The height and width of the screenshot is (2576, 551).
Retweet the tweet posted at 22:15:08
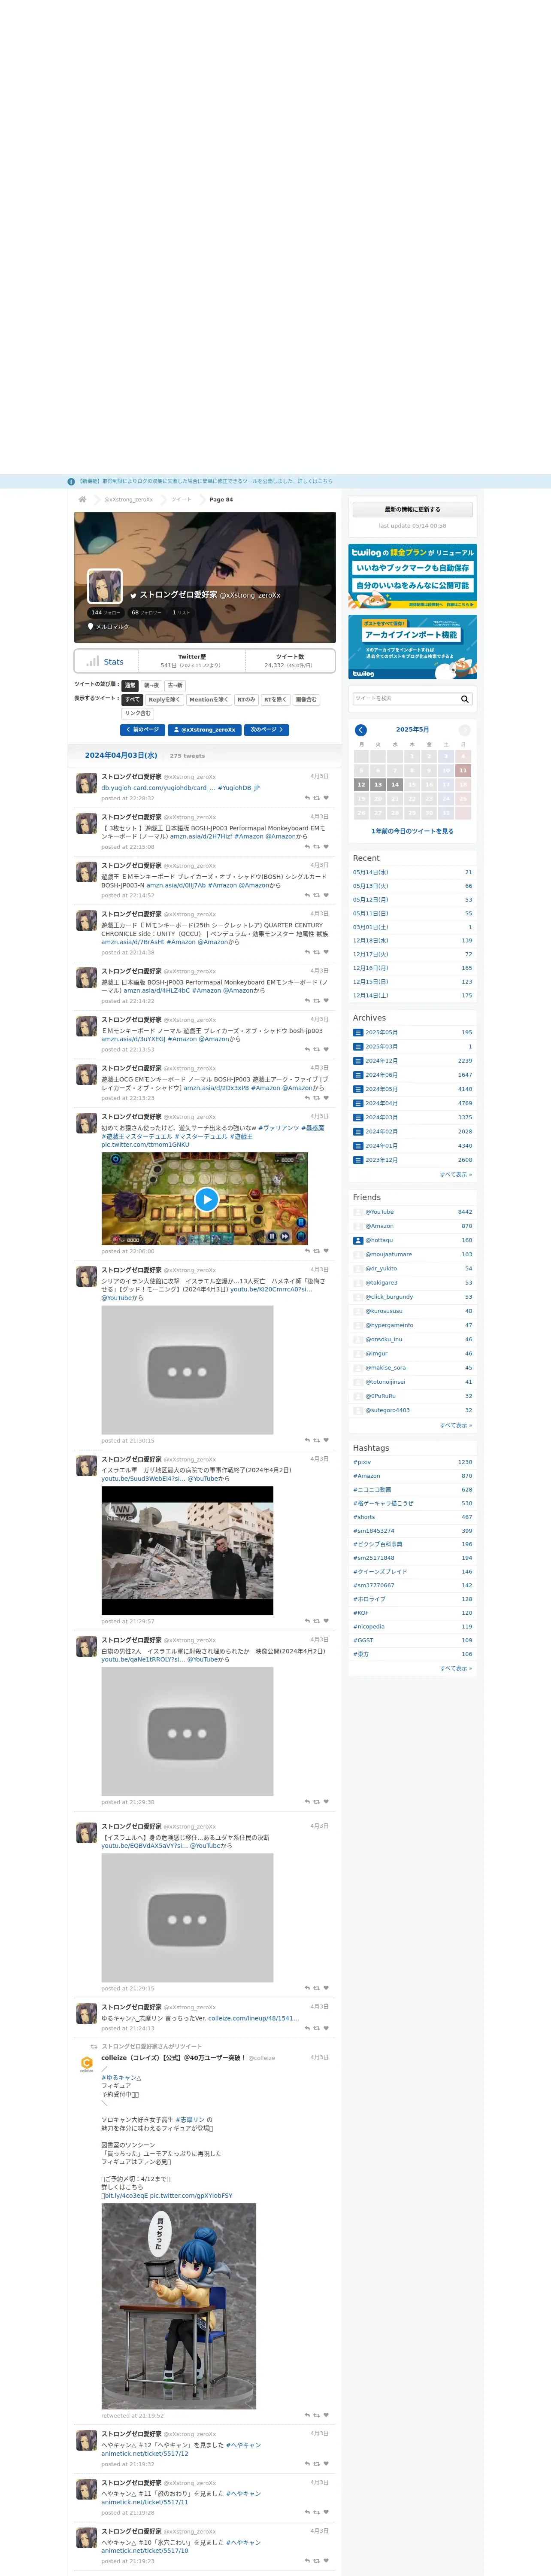[317, 847]
